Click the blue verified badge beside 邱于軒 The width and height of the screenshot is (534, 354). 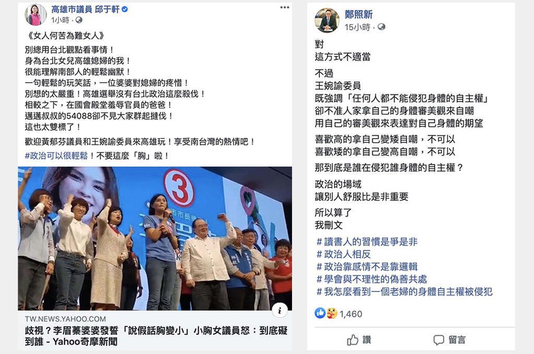coord(125,9)
